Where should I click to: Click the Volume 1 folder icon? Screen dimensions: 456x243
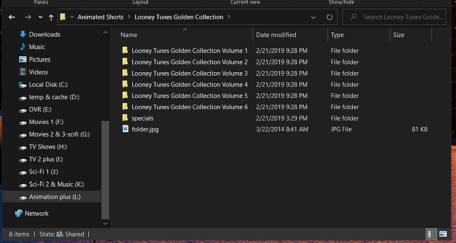[x=125, y=50]
